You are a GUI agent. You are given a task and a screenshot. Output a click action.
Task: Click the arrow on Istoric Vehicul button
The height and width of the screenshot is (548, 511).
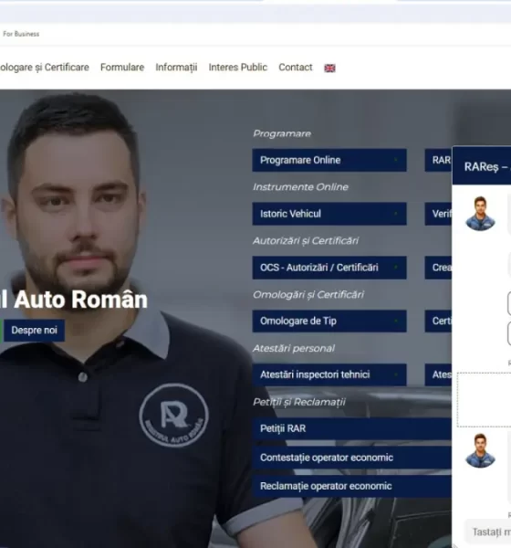pyautogui.click(x=396, y=214)
